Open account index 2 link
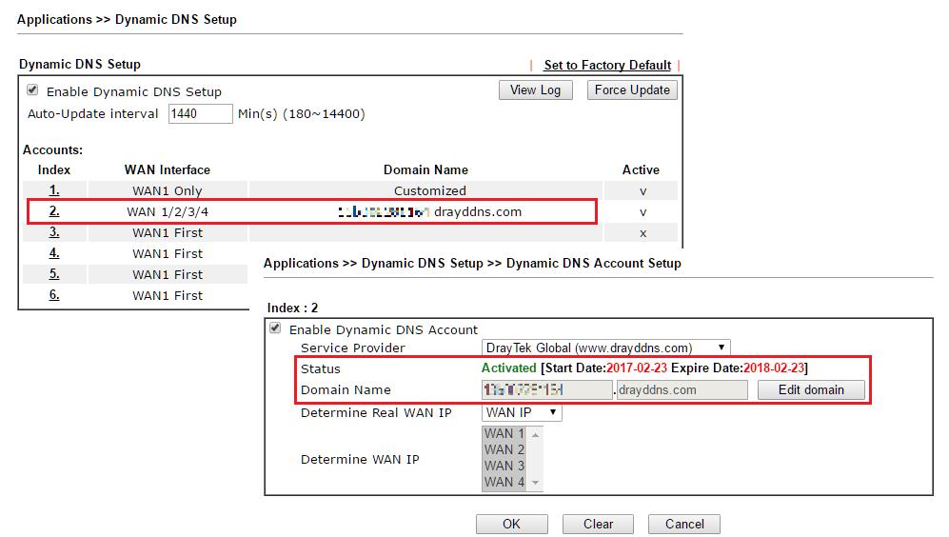This screenshot has height=537, width=949. (54, 211)
